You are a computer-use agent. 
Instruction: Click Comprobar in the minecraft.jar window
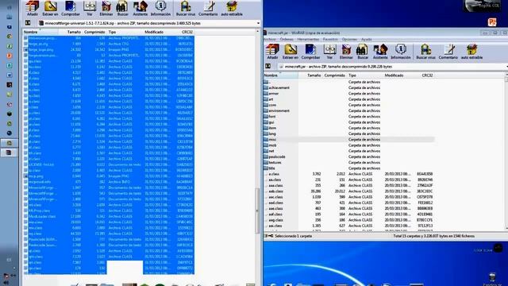point(310,52)
